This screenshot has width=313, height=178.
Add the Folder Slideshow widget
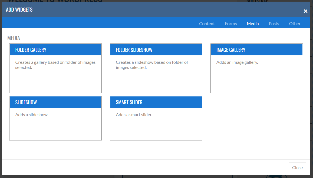(x=156, y=68)
